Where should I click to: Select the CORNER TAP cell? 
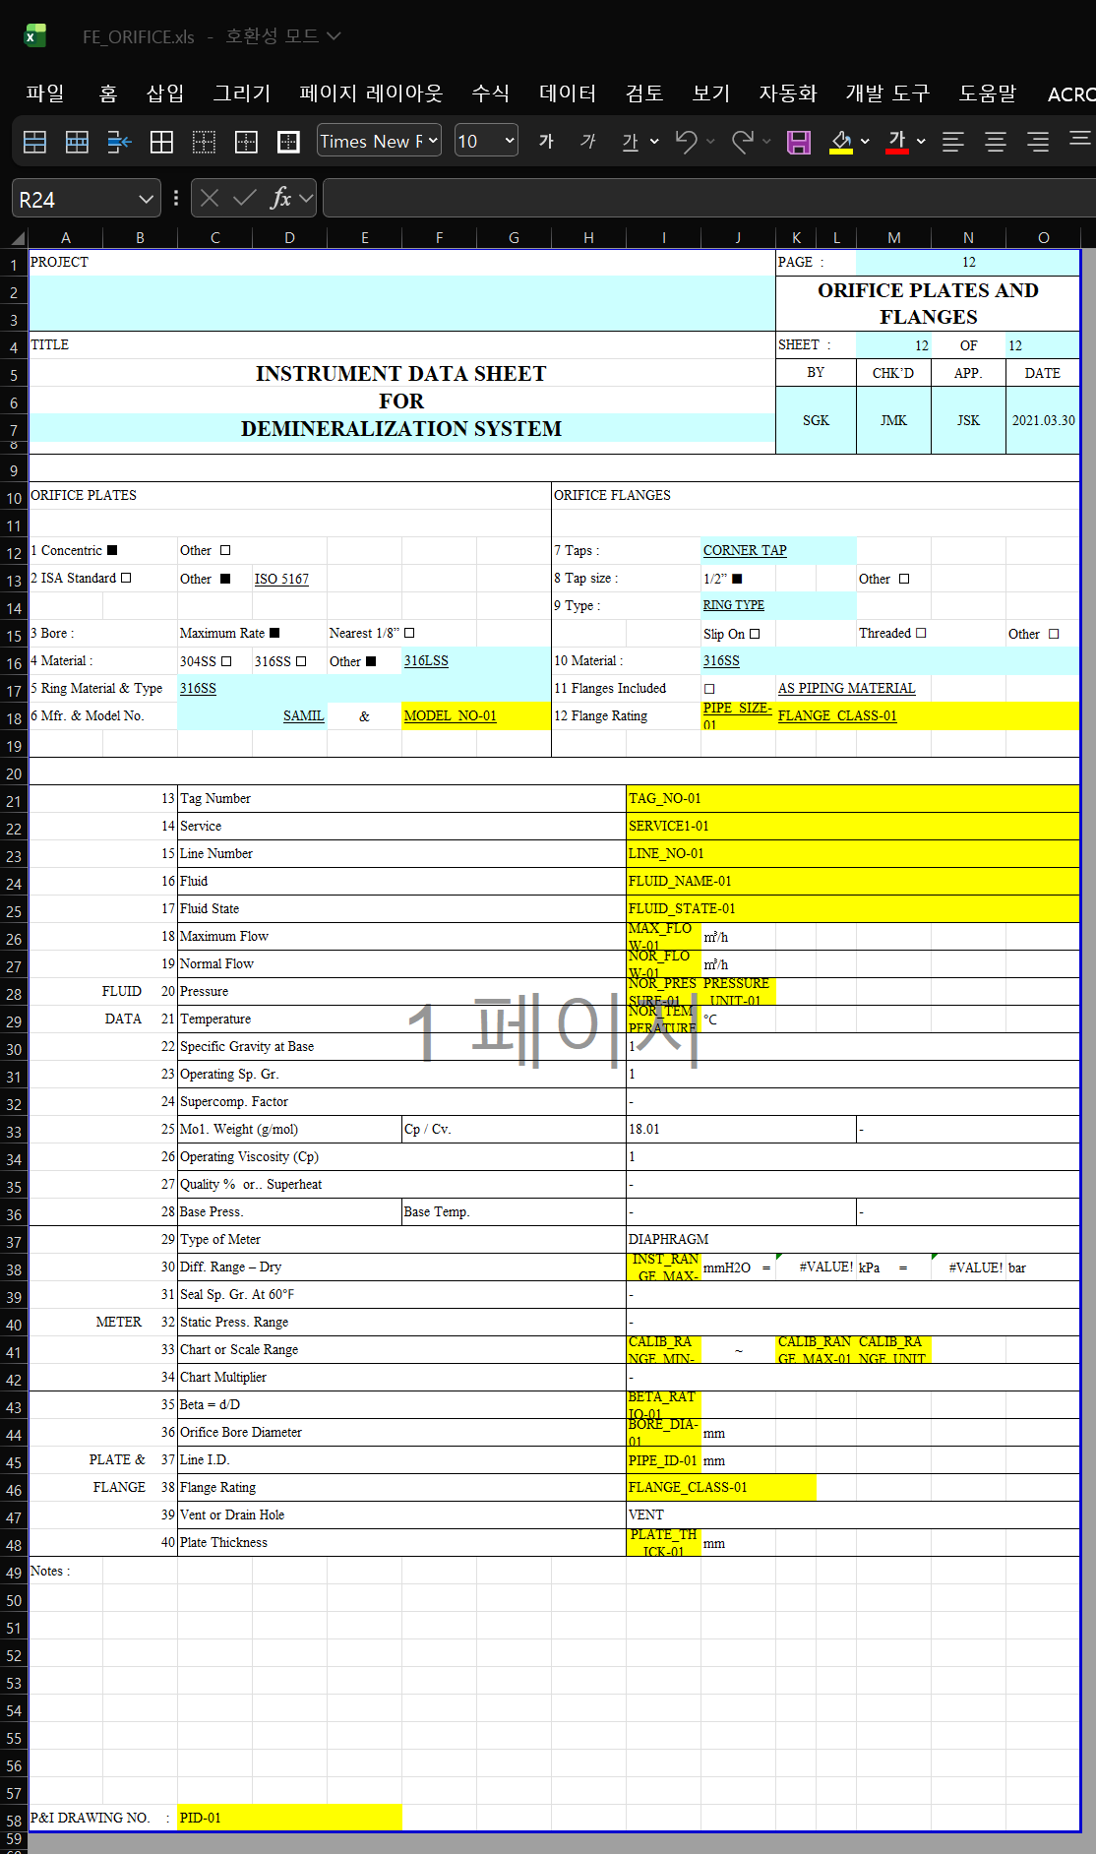click(778, 550)
